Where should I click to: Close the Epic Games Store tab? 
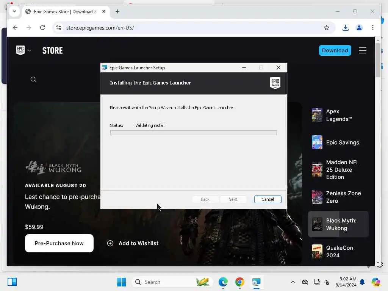pyautogui.click(x=104, y=12)
